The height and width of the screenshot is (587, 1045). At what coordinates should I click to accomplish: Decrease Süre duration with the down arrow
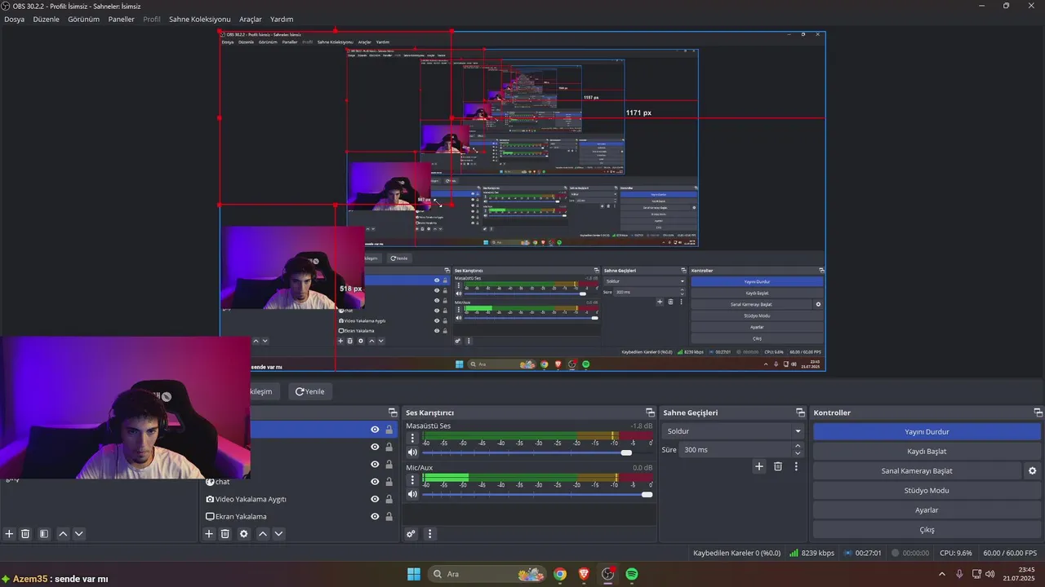798,453
